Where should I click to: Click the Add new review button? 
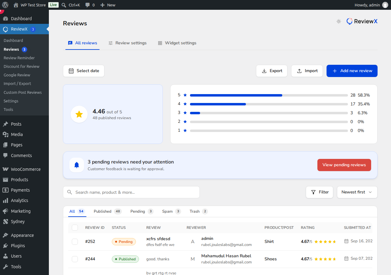click(x=352, y=71)
